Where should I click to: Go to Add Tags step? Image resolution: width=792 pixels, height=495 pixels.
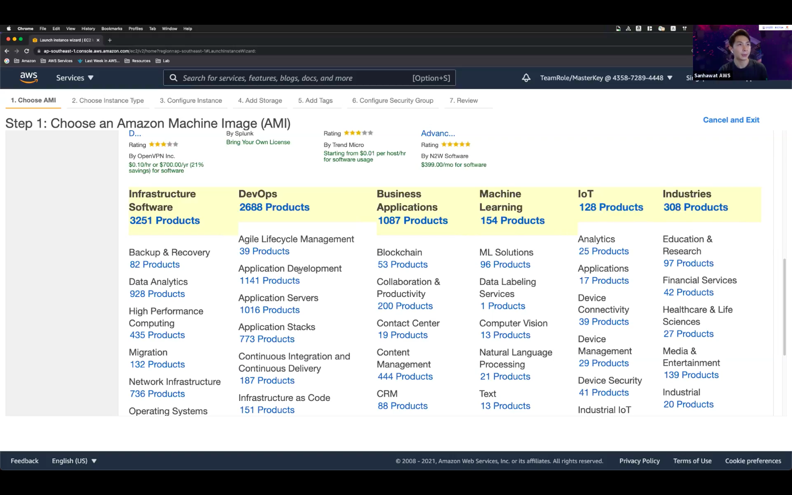click(315, 101)
